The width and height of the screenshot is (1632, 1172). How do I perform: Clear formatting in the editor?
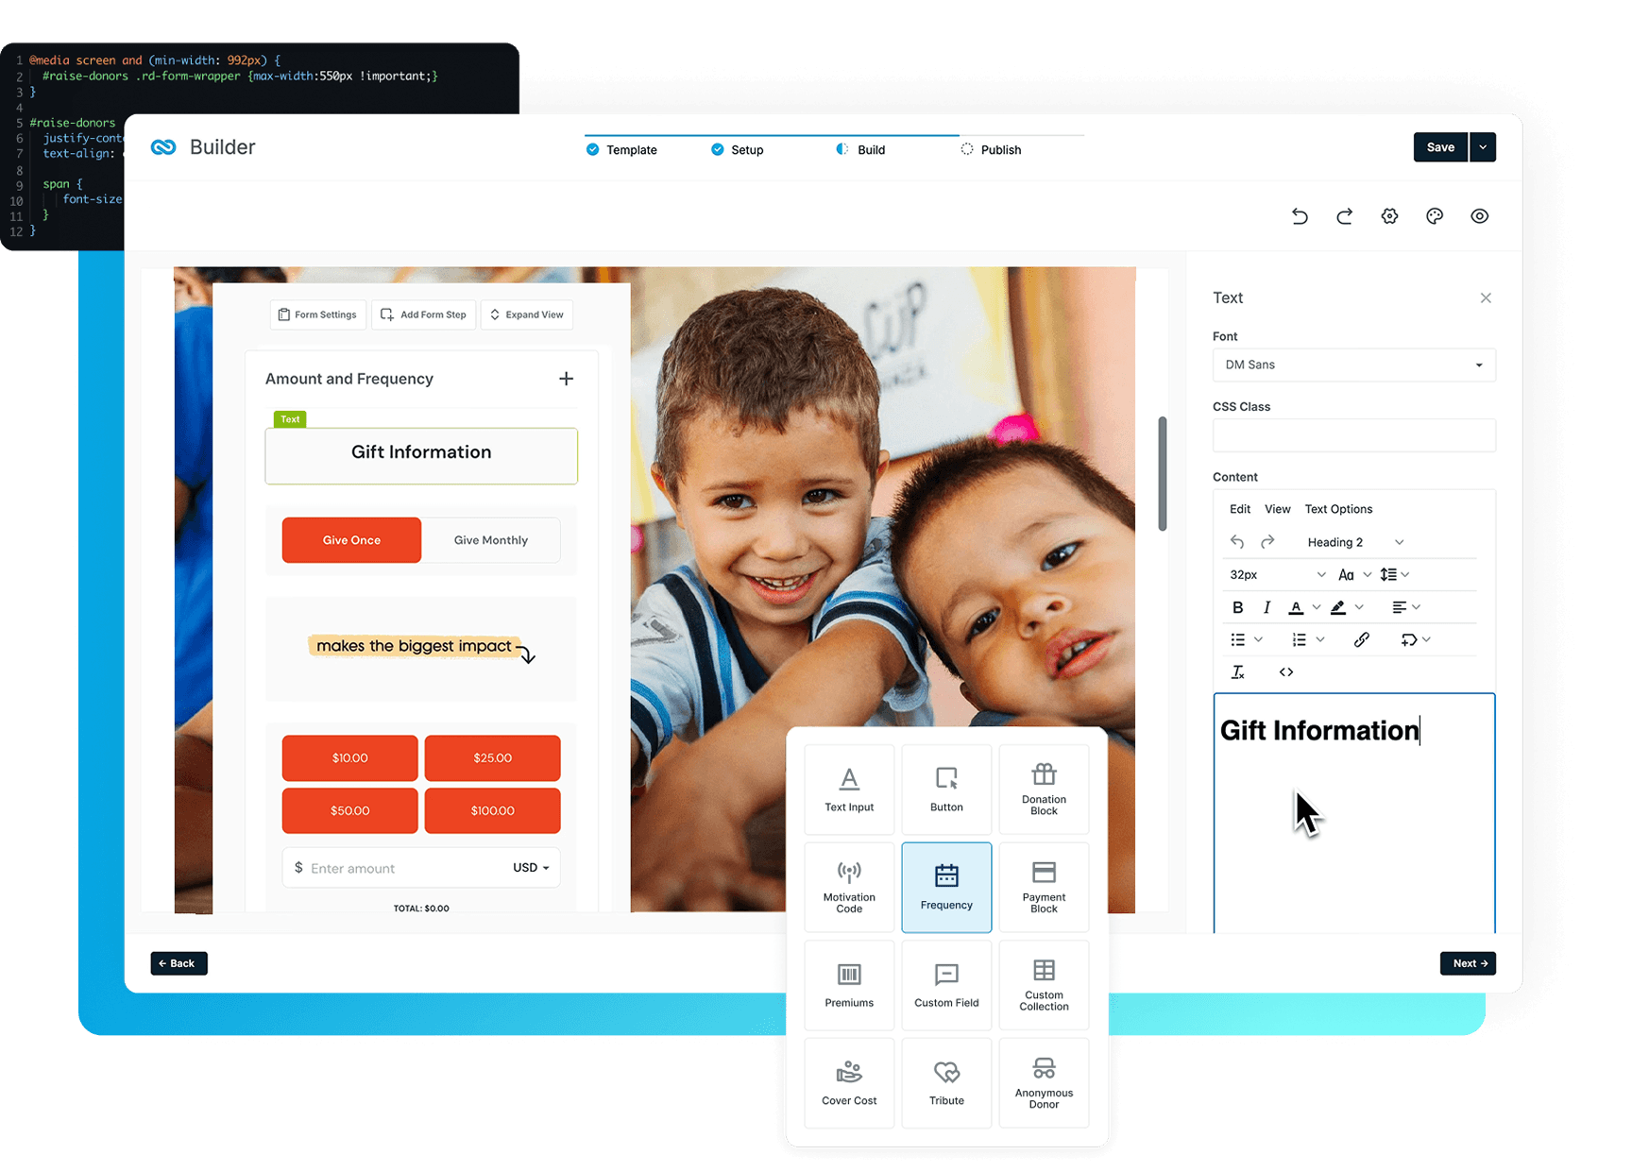point(1237,672)
